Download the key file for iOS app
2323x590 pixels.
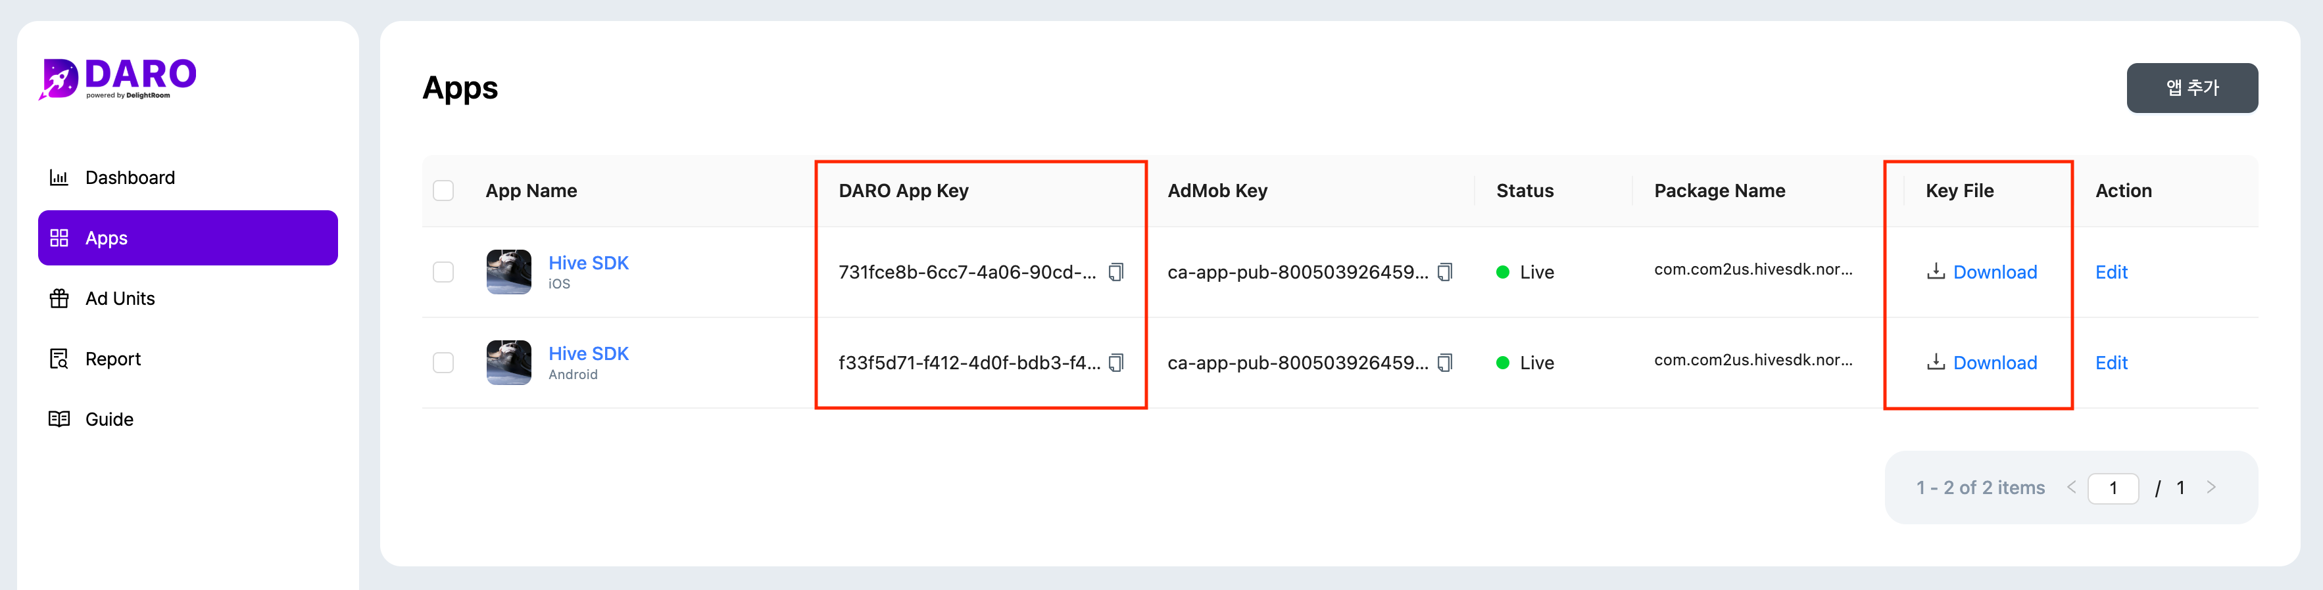(x=1982, y=272)
